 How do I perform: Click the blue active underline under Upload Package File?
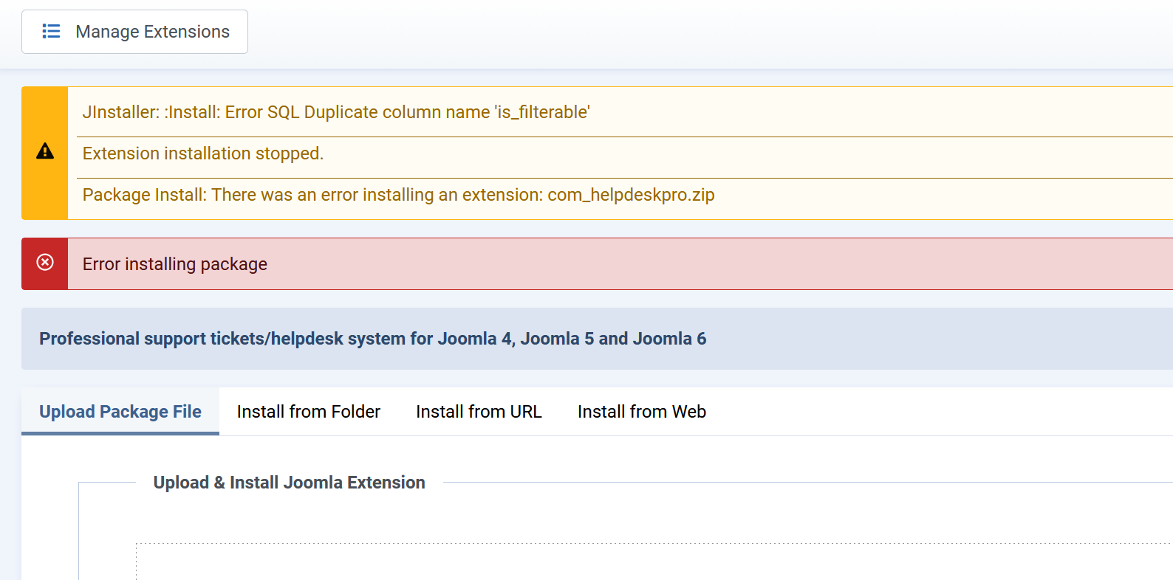pos(120,433)
